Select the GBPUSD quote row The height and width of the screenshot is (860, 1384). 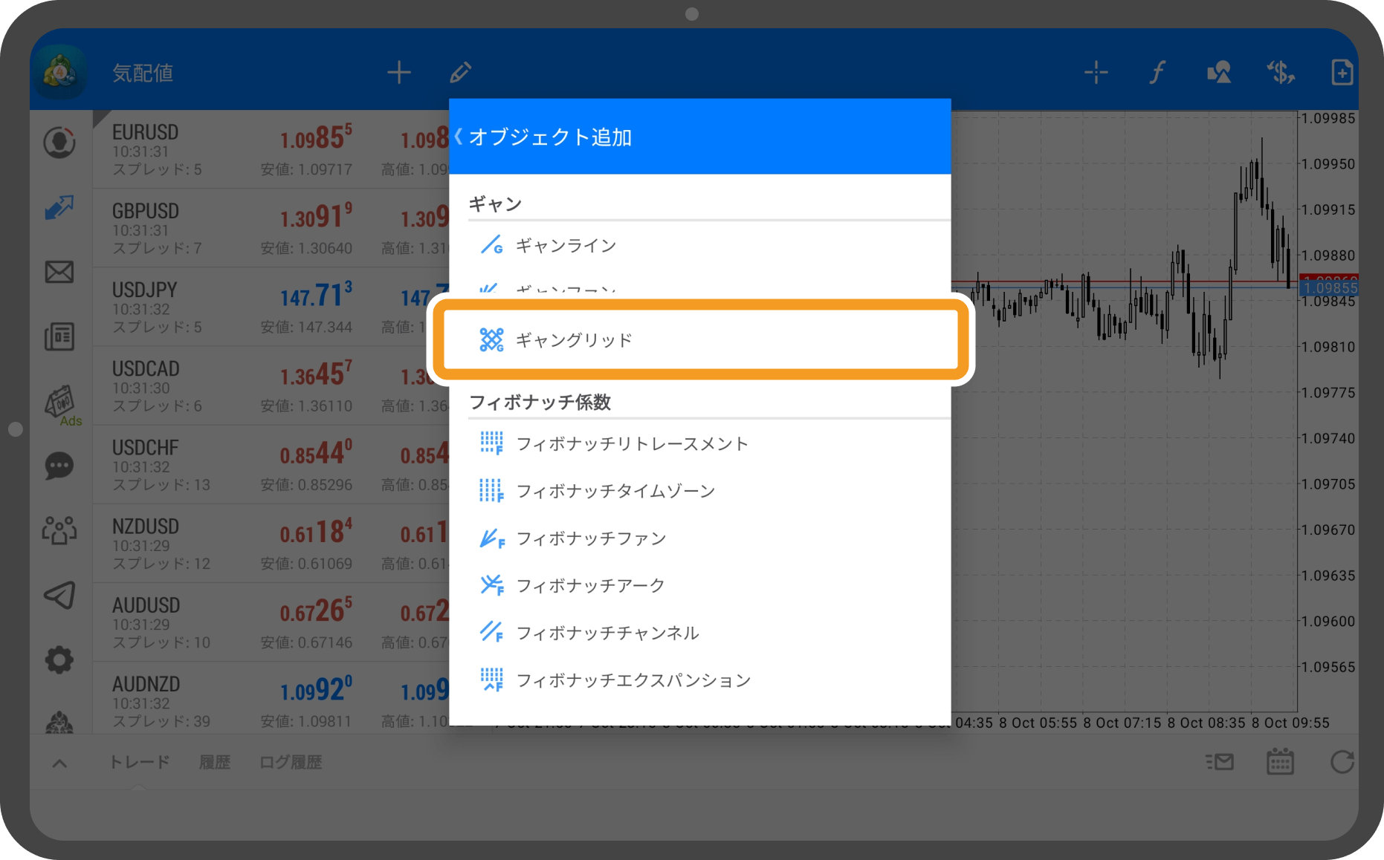pyautogui.click(x=271, y=228)
